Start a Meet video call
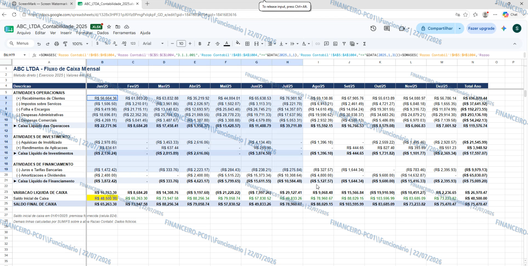The width and height of the screenshot is (528, 266). click(x=402, y=28)
